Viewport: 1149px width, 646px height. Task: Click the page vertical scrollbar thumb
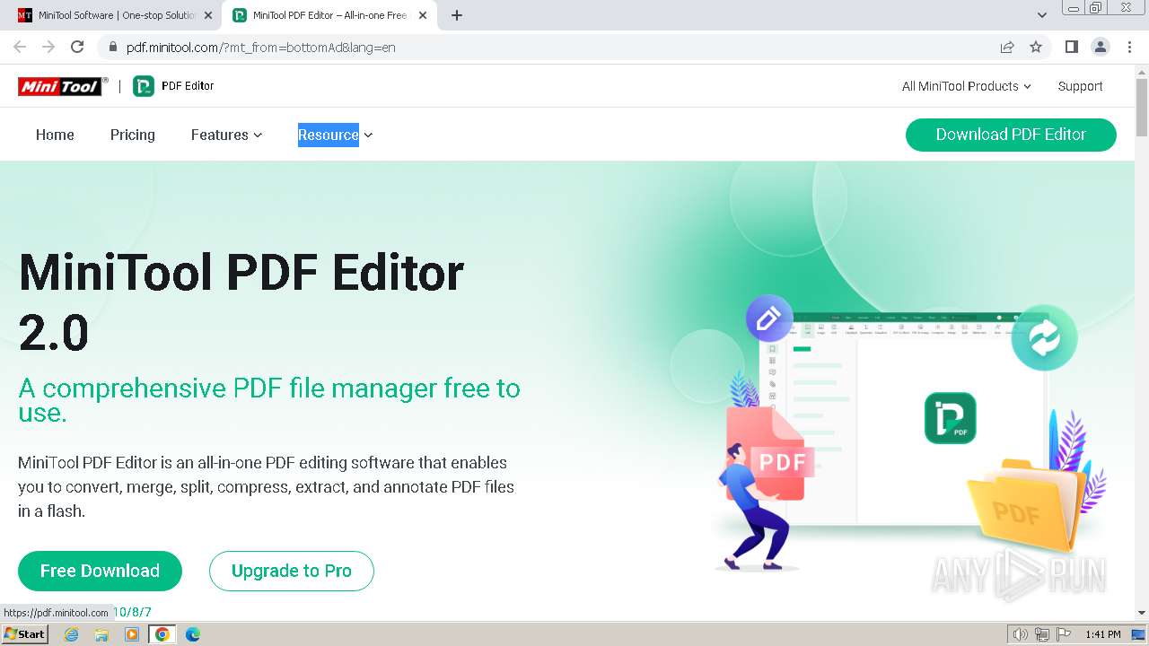click(1142, 108)
